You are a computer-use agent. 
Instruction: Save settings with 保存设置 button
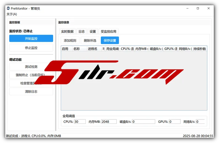110,40
